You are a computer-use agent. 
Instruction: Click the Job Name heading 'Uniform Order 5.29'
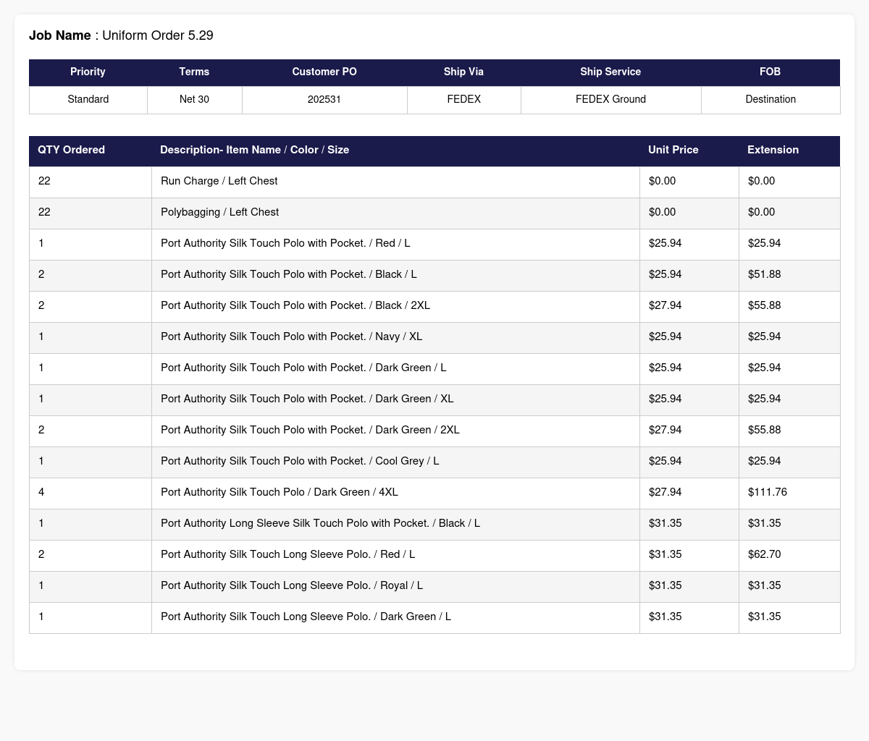coord(158,35)
